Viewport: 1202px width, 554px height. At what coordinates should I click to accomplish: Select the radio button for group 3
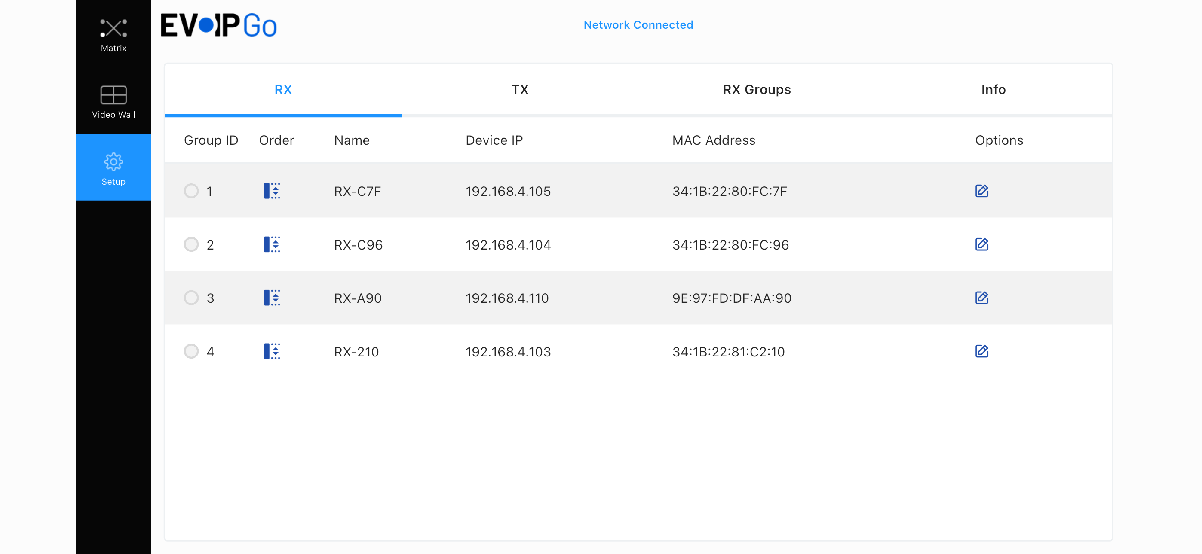tap(191, 298)
